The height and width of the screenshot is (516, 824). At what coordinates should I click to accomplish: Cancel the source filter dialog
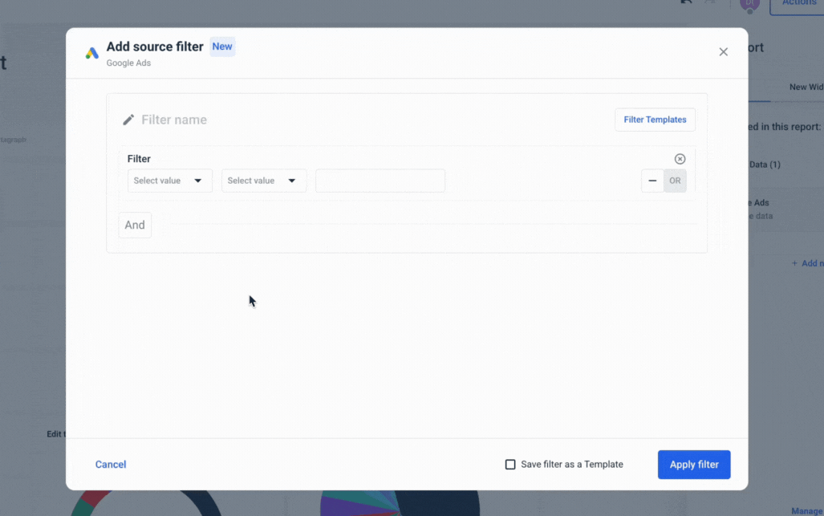pyautogui.click(x=110, y=464)
